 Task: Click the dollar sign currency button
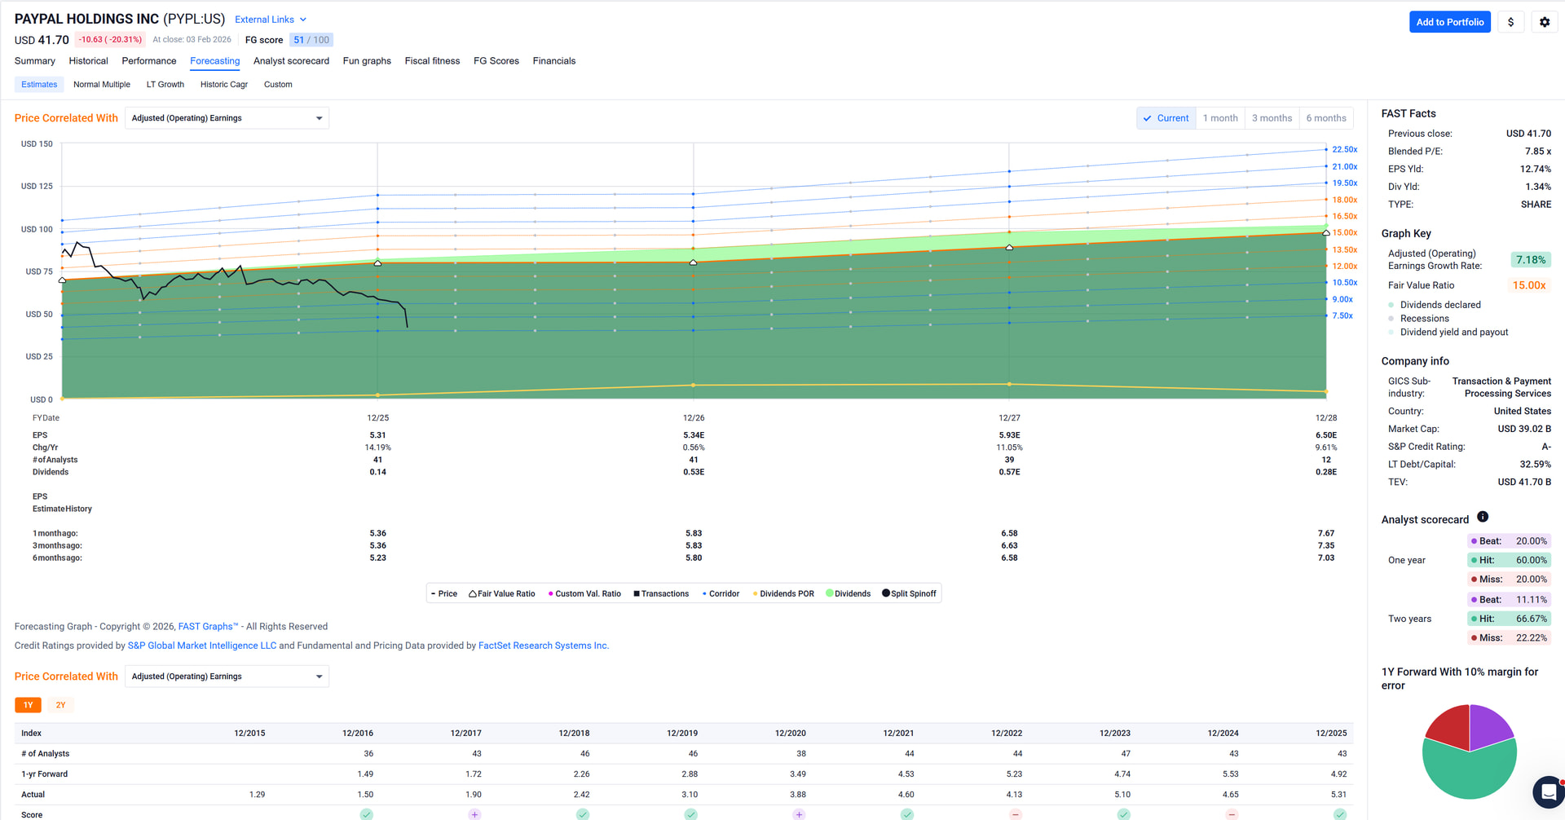1510,22
